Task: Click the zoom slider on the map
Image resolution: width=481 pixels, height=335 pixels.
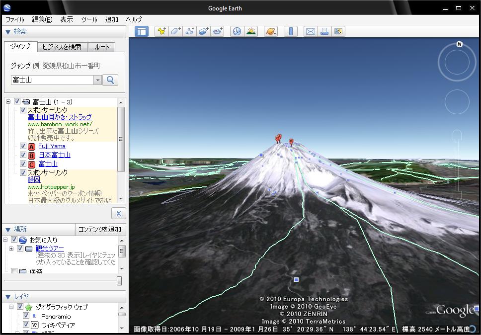Action: (457, 165)
